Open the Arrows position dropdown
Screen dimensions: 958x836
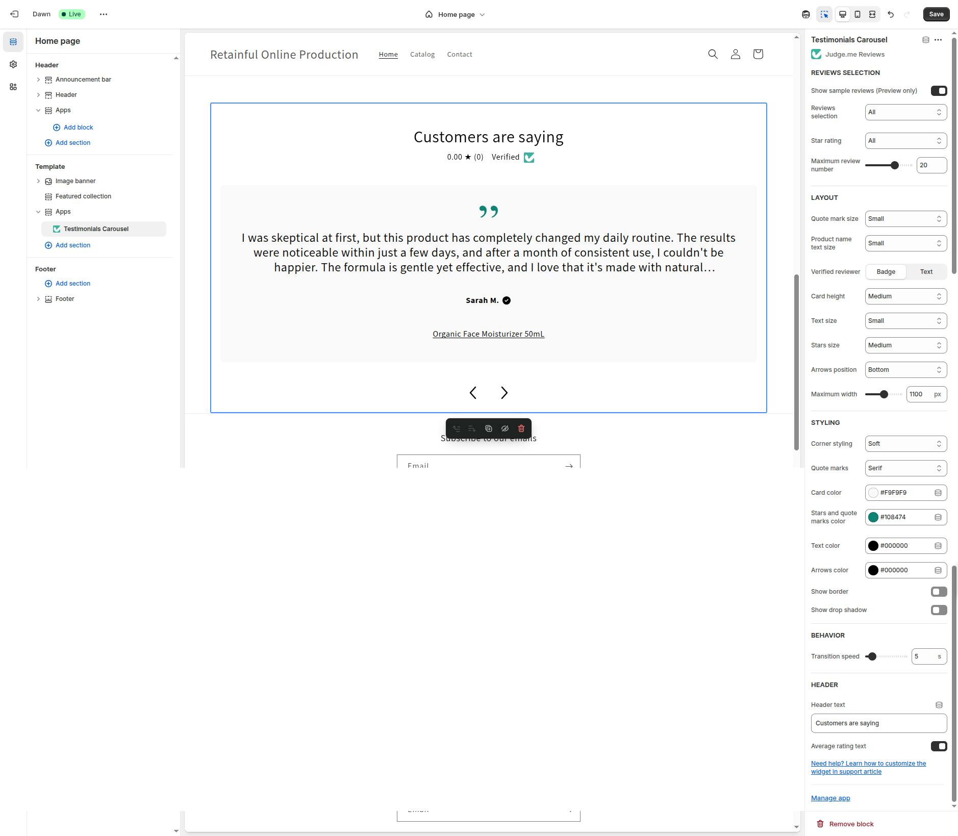pos(905,370)
